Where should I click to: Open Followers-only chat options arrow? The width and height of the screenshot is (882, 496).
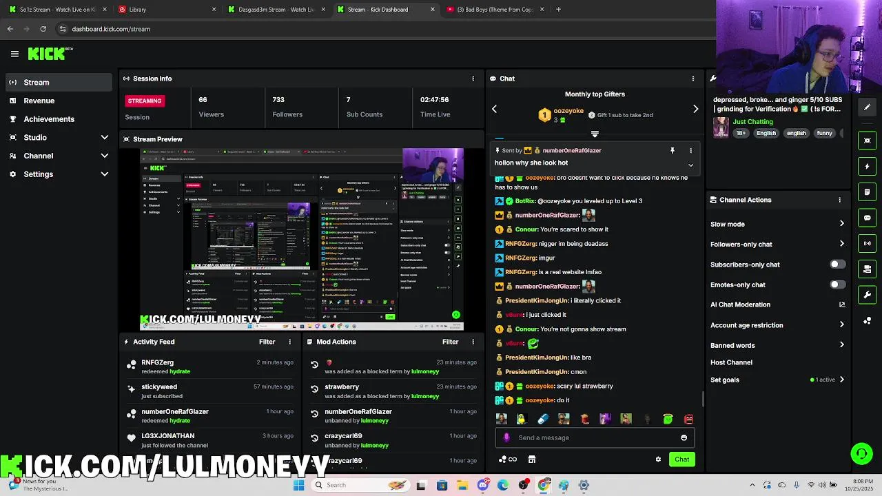(841, 244)
